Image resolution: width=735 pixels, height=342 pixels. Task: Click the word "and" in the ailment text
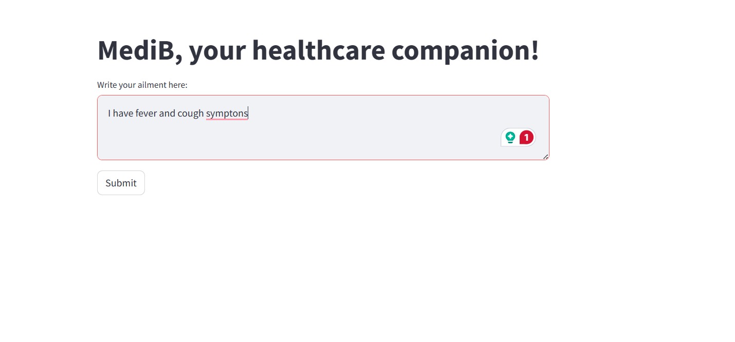(167, 113)
